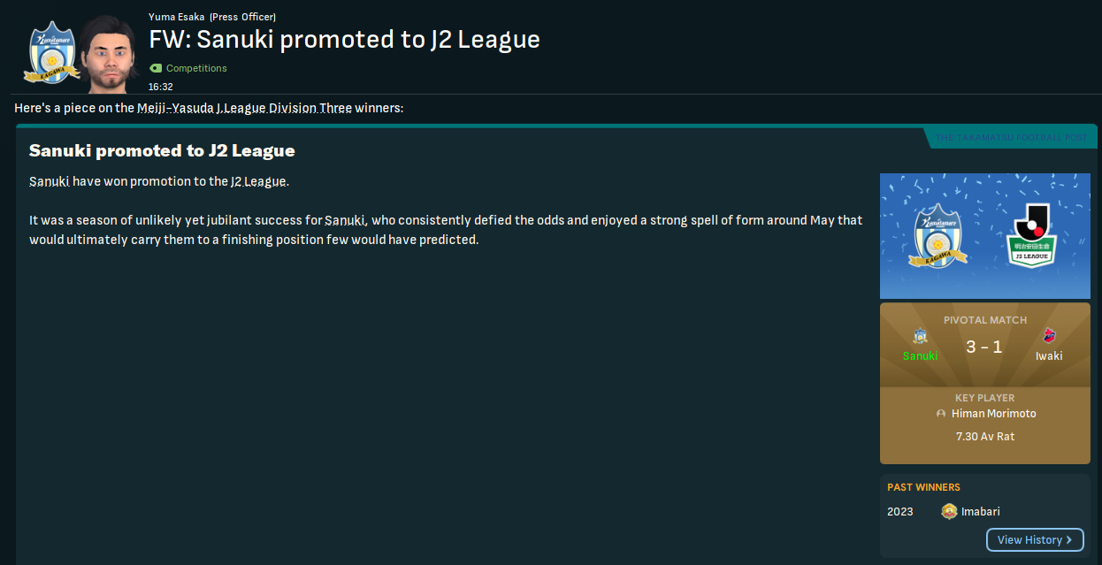Open the 3 - 1 pivotal match score

point(984,347)
